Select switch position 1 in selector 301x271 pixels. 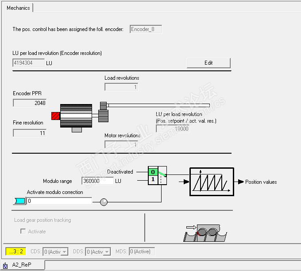coord(153,179)
